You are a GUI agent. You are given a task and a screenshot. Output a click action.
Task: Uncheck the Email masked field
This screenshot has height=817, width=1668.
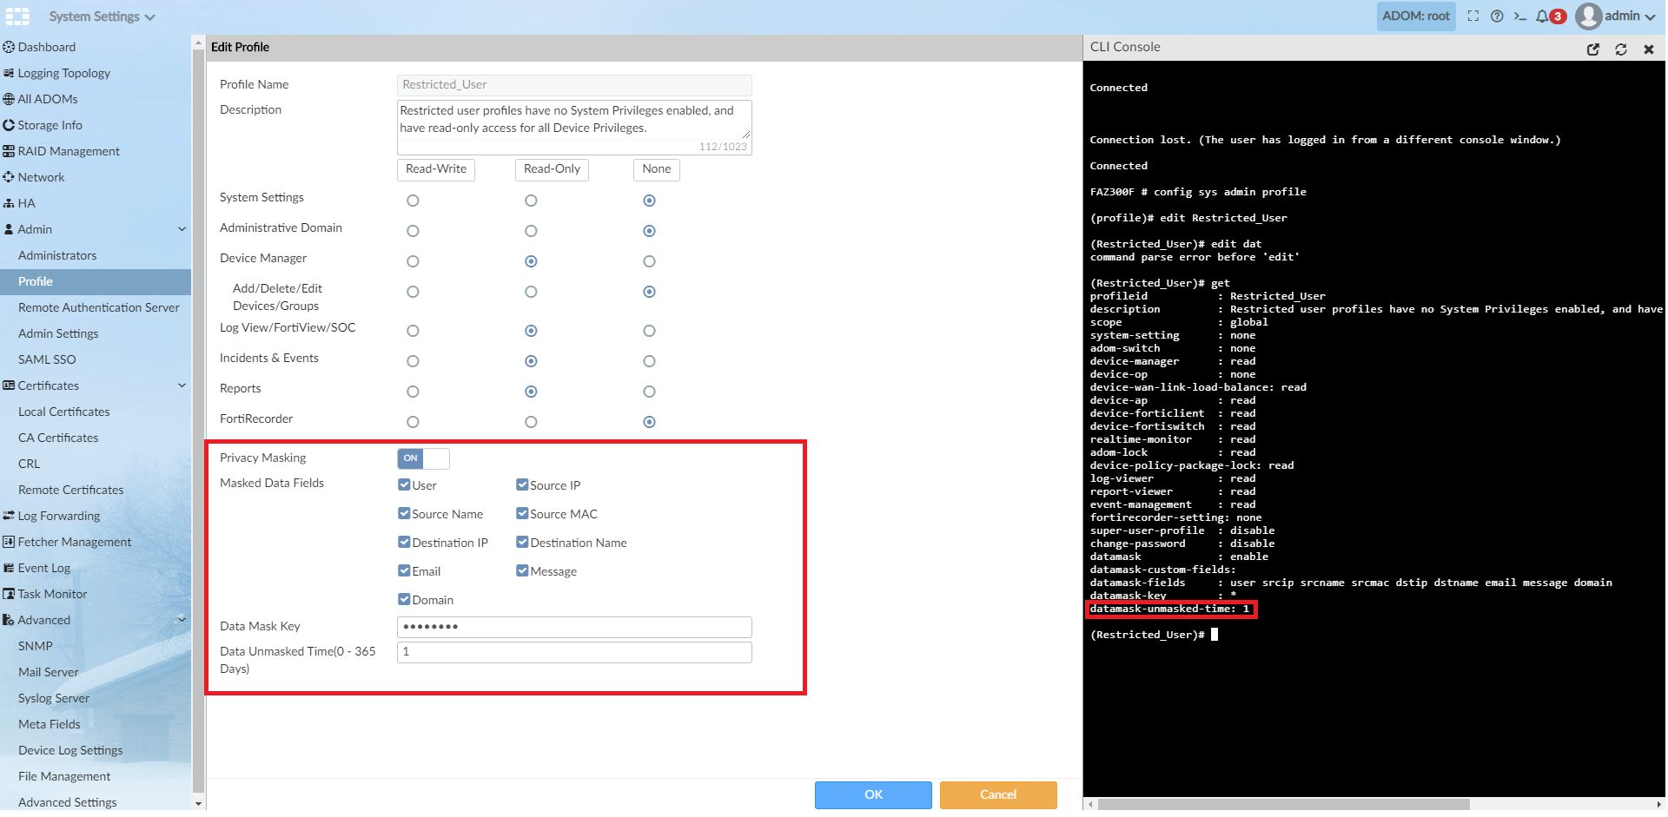click(404, 570)
